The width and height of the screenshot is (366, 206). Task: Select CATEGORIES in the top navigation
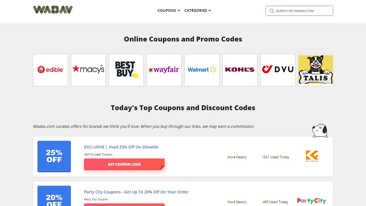[196, 11]
